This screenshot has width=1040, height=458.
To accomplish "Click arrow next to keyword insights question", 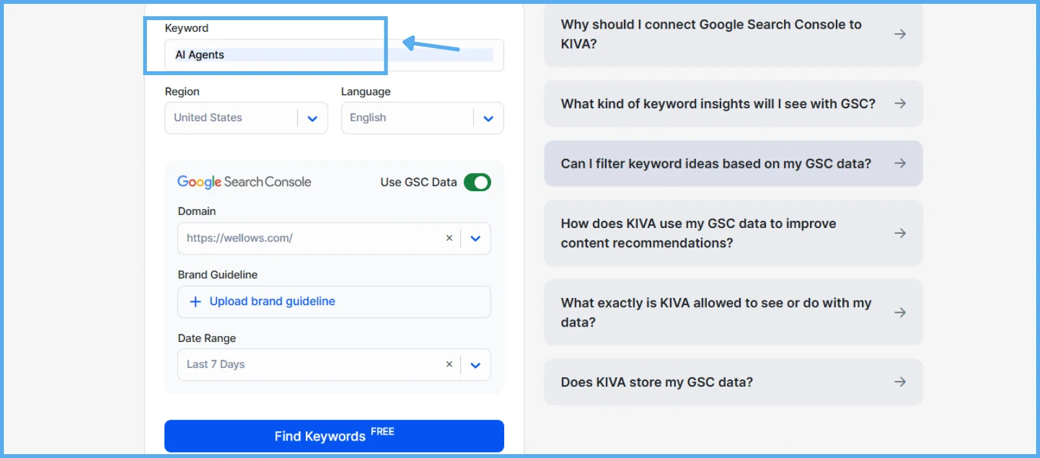I will (x=900, y=104).
